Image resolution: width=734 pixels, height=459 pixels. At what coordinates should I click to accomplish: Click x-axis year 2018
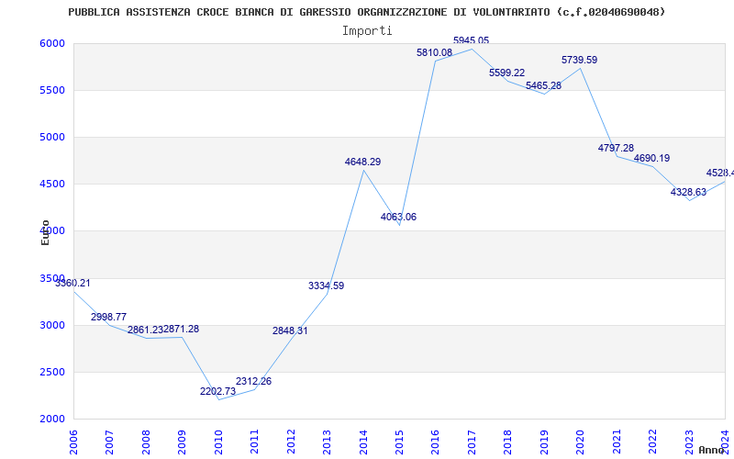coord(507,442)
